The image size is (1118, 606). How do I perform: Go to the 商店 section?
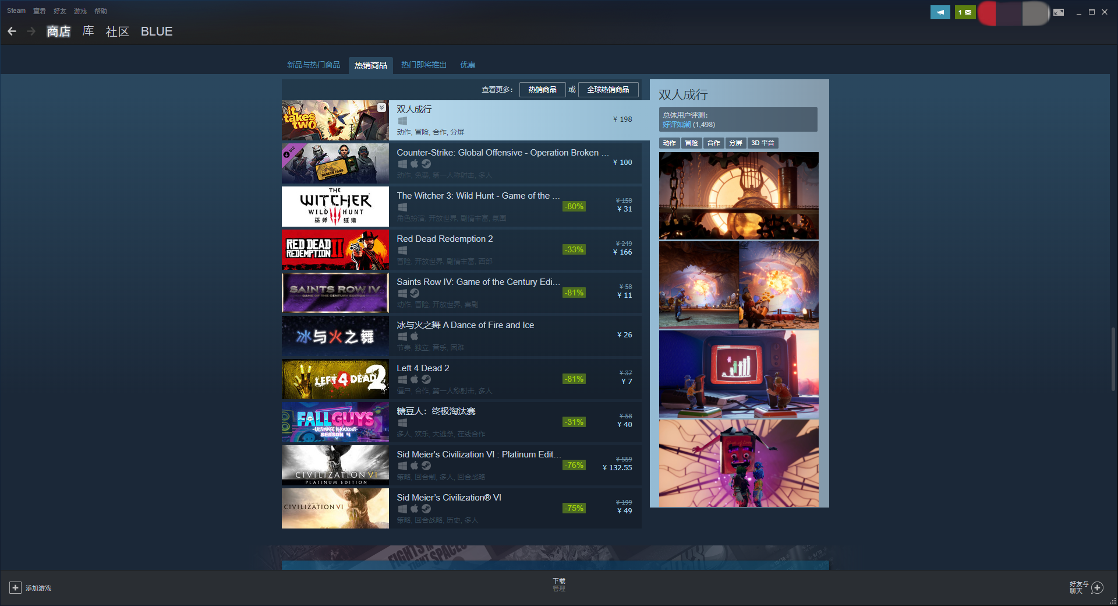tap(58, 31)
